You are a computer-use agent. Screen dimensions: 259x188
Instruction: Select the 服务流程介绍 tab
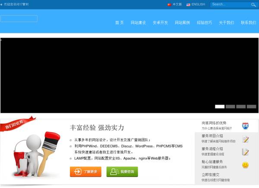tap(226, 151)
